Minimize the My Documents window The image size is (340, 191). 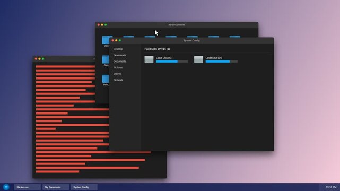coord(102,25)
